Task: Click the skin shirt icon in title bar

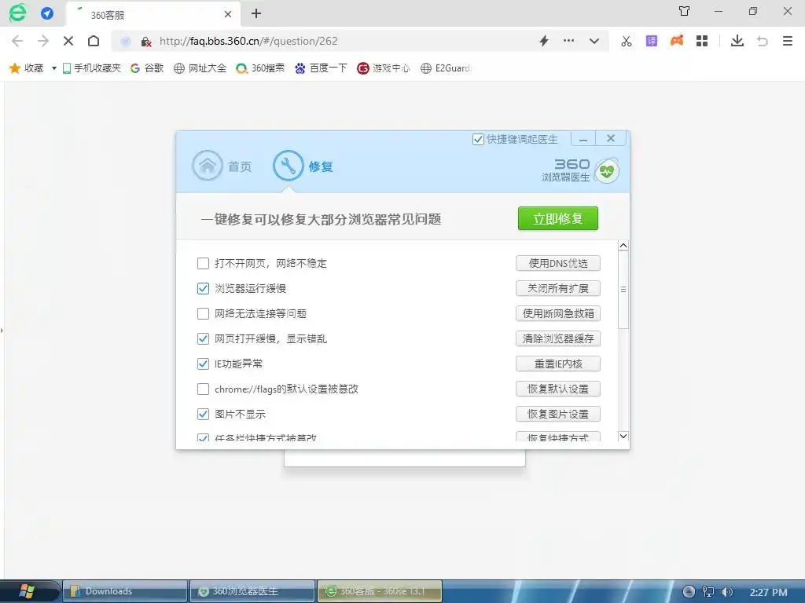Action: tap(685, 11)
